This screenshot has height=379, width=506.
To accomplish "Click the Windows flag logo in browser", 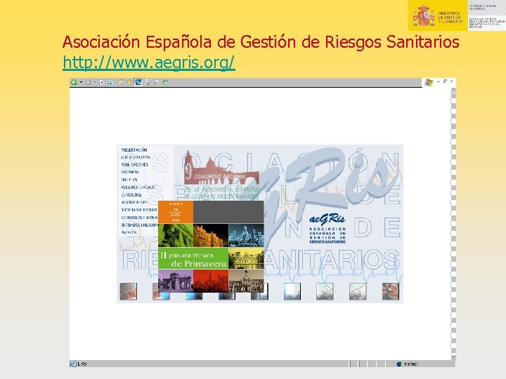I will [429, 83].
